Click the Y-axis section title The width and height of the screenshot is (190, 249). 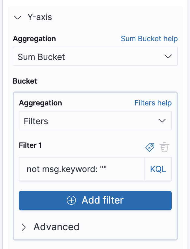point(39,17)
